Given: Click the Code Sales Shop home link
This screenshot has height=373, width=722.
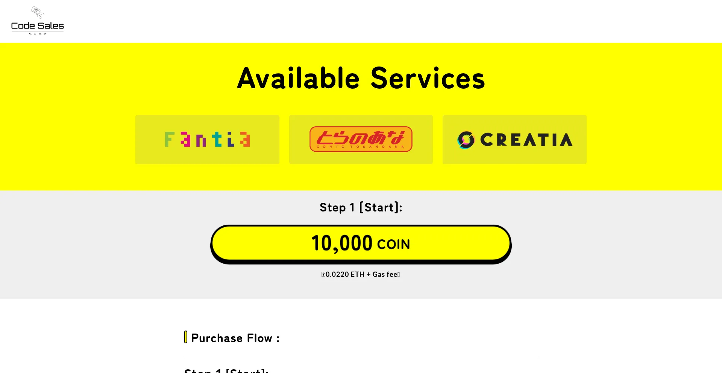Looking at the screenshot, I should 38,21.
